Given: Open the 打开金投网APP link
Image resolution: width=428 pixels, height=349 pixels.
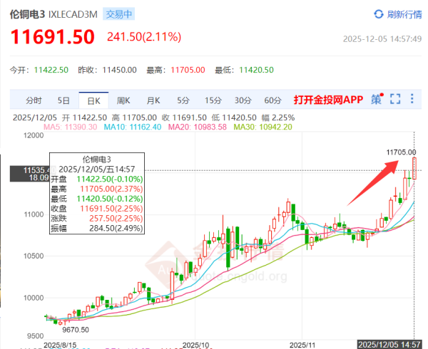Looking at the screenshot, I should [328, 100].
